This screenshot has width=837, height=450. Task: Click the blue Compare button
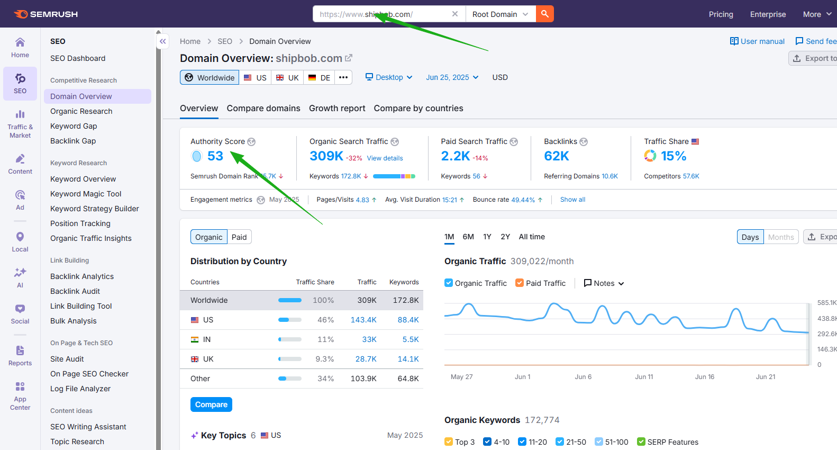tap(211, 404)
